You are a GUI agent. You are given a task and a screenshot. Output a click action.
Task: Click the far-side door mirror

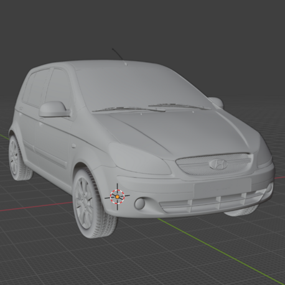(x=217, y=102)
